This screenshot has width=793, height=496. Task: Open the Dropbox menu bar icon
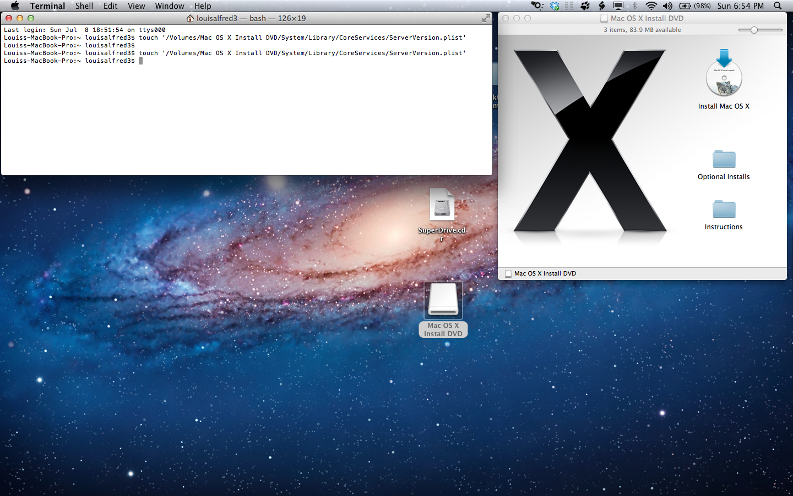click(555, 6)
